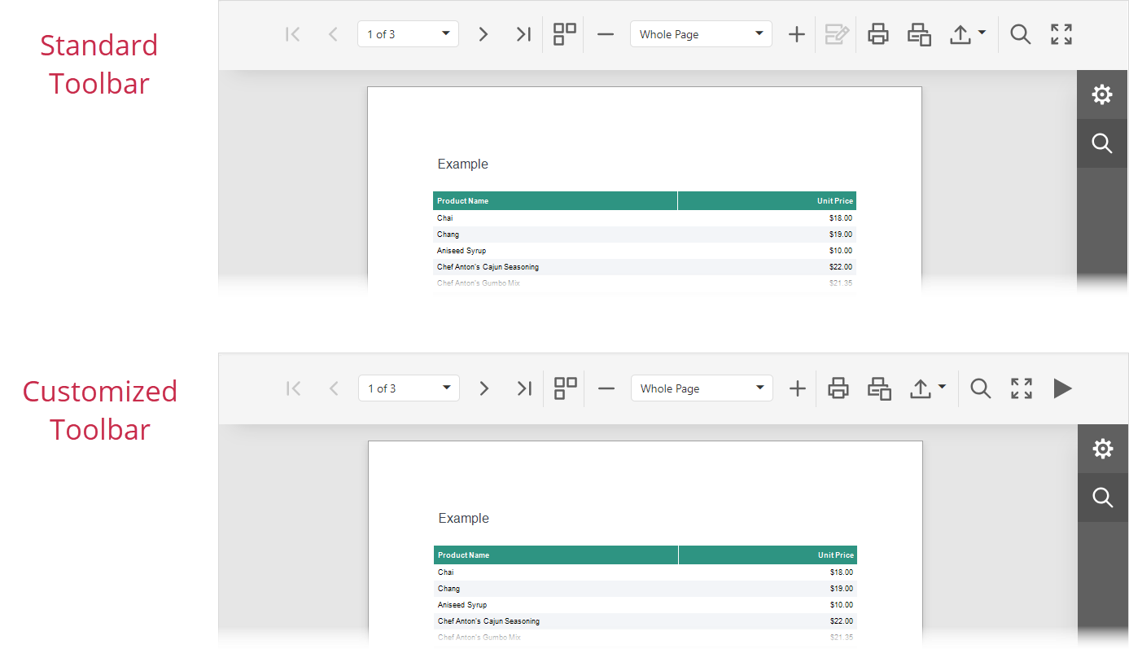Image resolution: width=1129 pixels, height=649 pixels.
Task: Toggle full screen in Customized Toolbar
Action: tap(1022, 388)
